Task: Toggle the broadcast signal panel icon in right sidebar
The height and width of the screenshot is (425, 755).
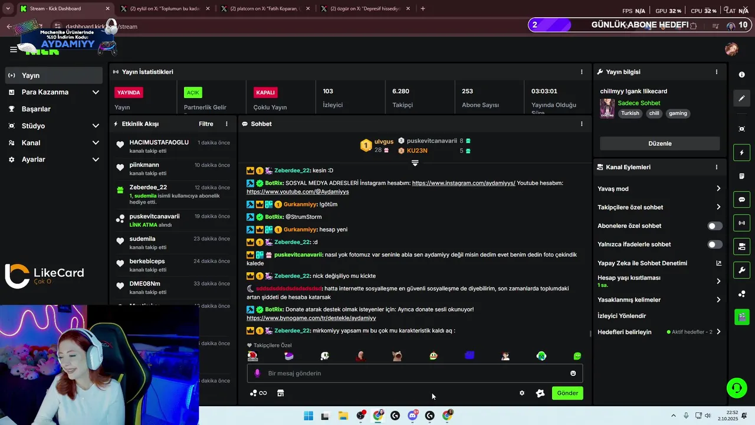Action: pyautogui.click(x=742, y=223)
